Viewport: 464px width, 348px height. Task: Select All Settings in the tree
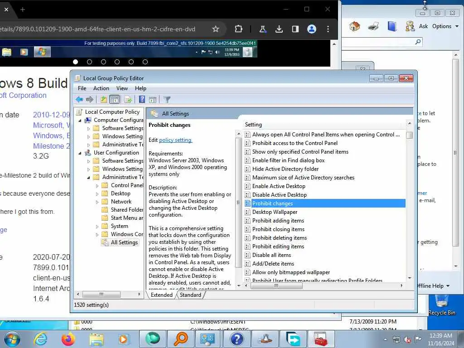(x=124, y=242)
